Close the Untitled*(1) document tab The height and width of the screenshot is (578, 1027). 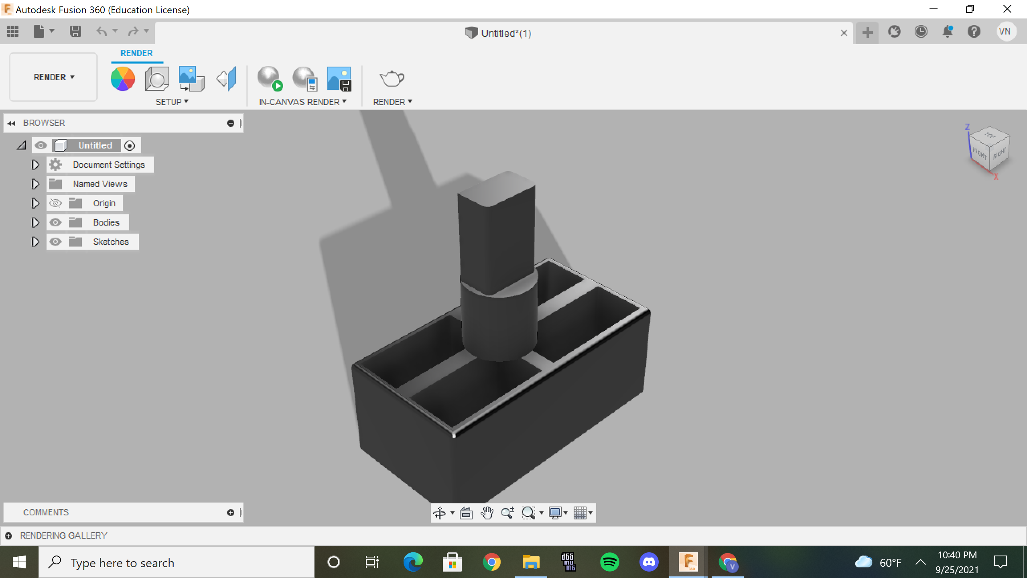(x=844, y=33)
